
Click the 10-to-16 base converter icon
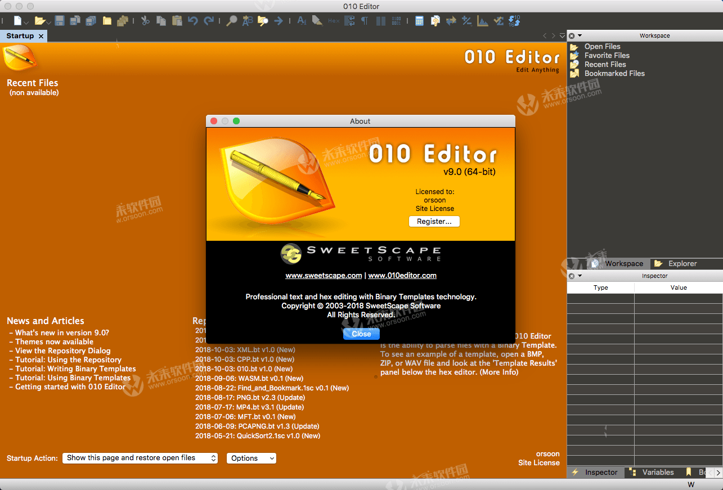point(514,21)
